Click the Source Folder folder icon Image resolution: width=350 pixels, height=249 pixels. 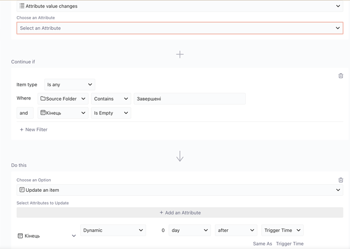click(43, 99)
